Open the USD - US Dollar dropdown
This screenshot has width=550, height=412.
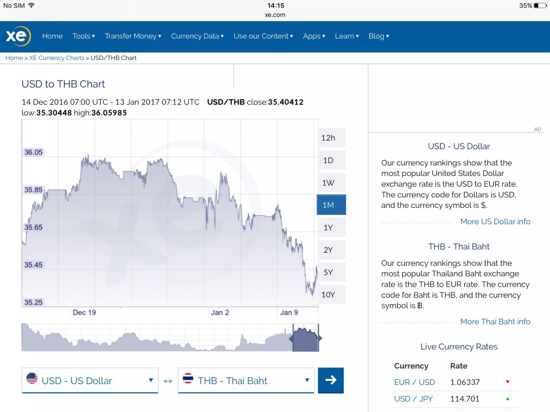click(x=90, y=381)
